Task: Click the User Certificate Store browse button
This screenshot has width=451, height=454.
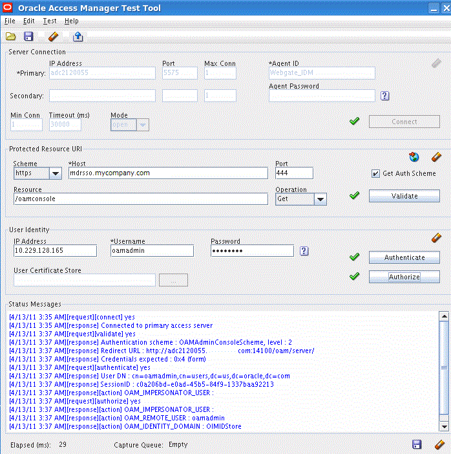Action: click(173, 280)
